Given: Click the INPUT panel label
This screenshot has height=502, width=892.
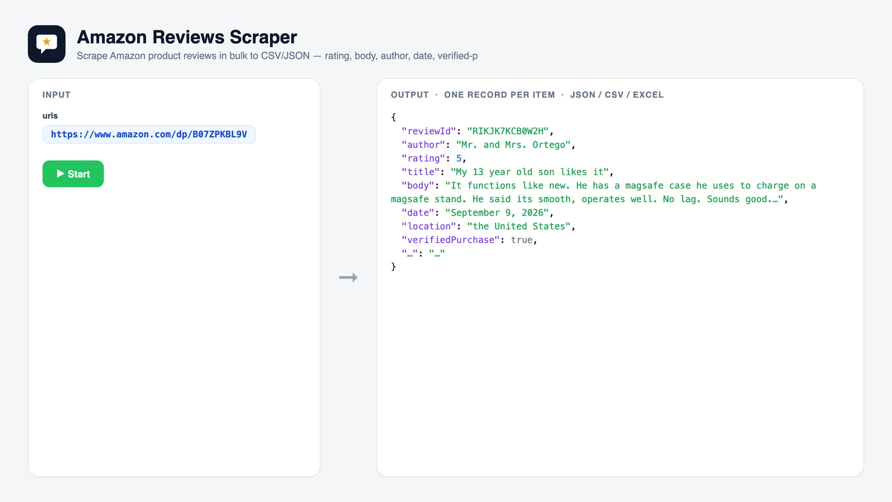Looking at the screenshot, I should (56, 95).
